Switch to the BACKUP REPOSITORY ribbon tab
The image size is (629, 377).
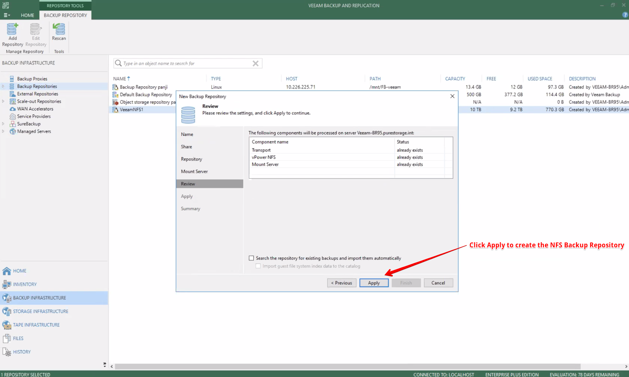pyautogui.click(x=65, y=15)
